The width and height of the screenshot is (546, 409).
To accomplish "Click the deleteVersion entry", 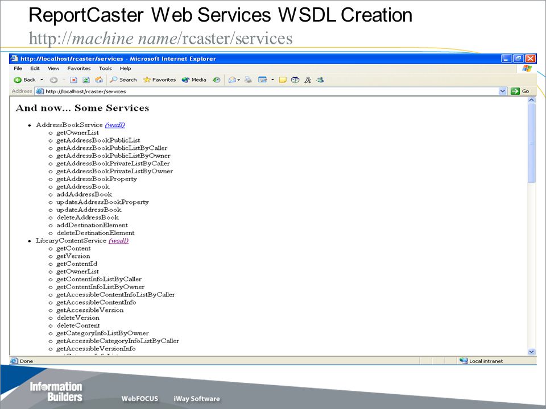I will [78, 318].
